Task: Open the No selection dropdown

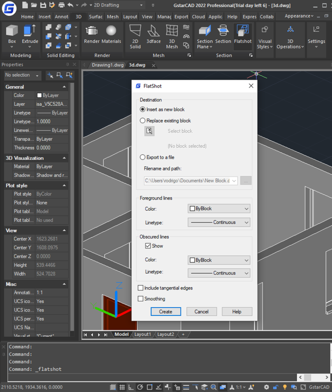Action: pos(23,75)
